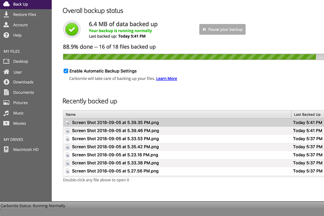Click file icon for 5.33.53 PM screenshot
The height and width of the screenshot is (216, 324).
67,139
